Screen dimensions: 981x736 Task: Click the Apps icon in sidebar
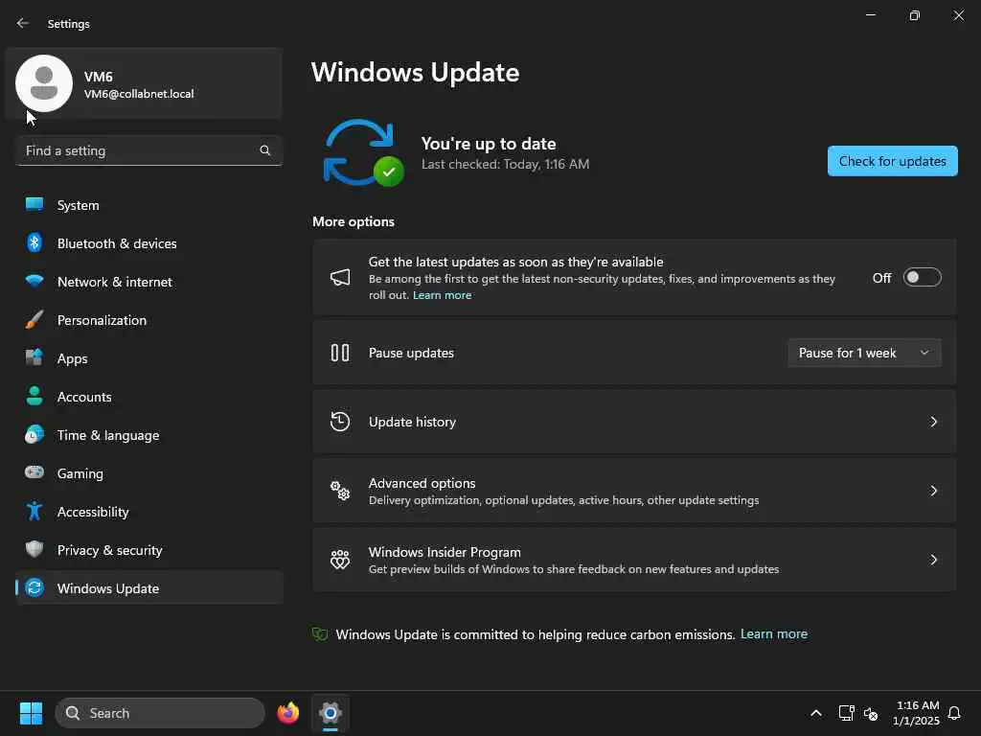34,358
